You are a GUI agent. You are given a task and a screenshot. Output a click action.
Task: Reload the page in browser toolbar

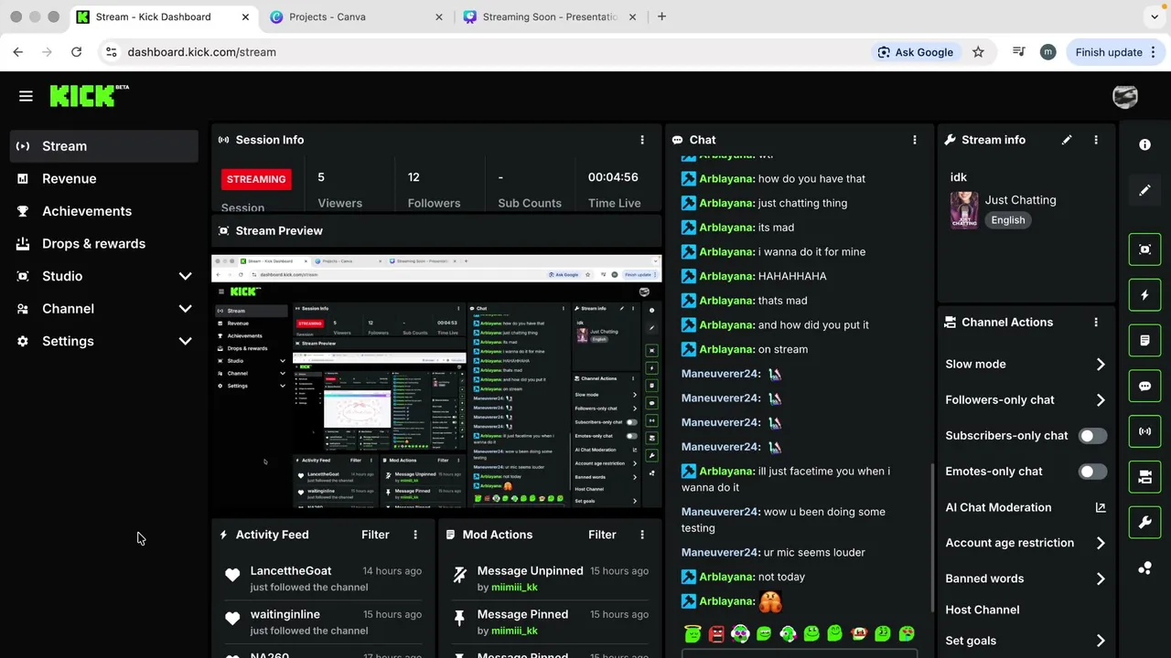(x=77, y=52)
